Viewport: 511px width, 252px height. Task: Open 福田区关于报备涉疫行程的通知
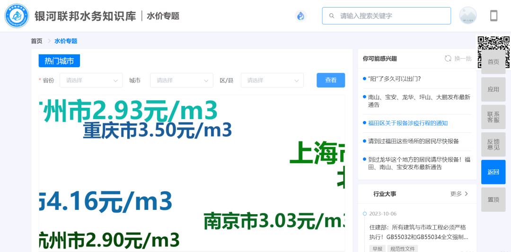[x=408, y=123]
